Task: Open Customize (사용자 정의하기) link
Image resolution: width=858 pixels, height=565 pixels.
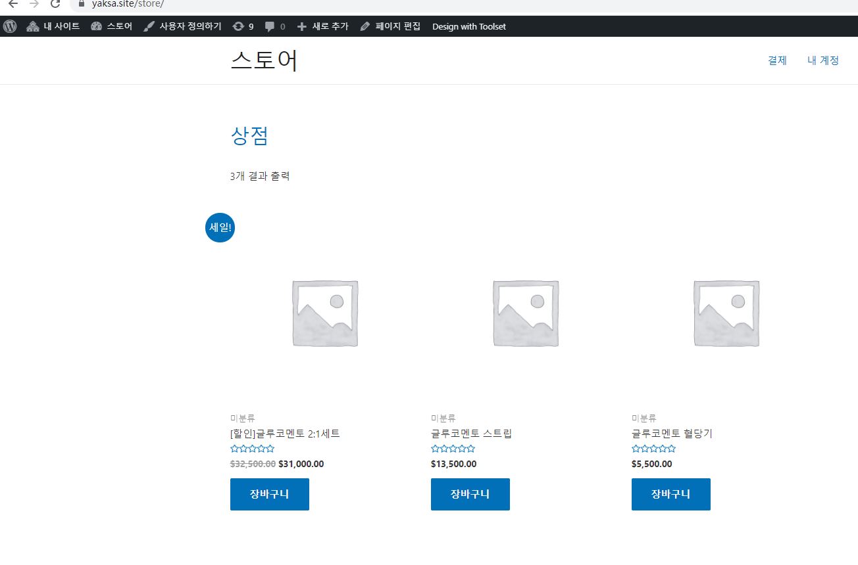Action: [x=182, y=26]
